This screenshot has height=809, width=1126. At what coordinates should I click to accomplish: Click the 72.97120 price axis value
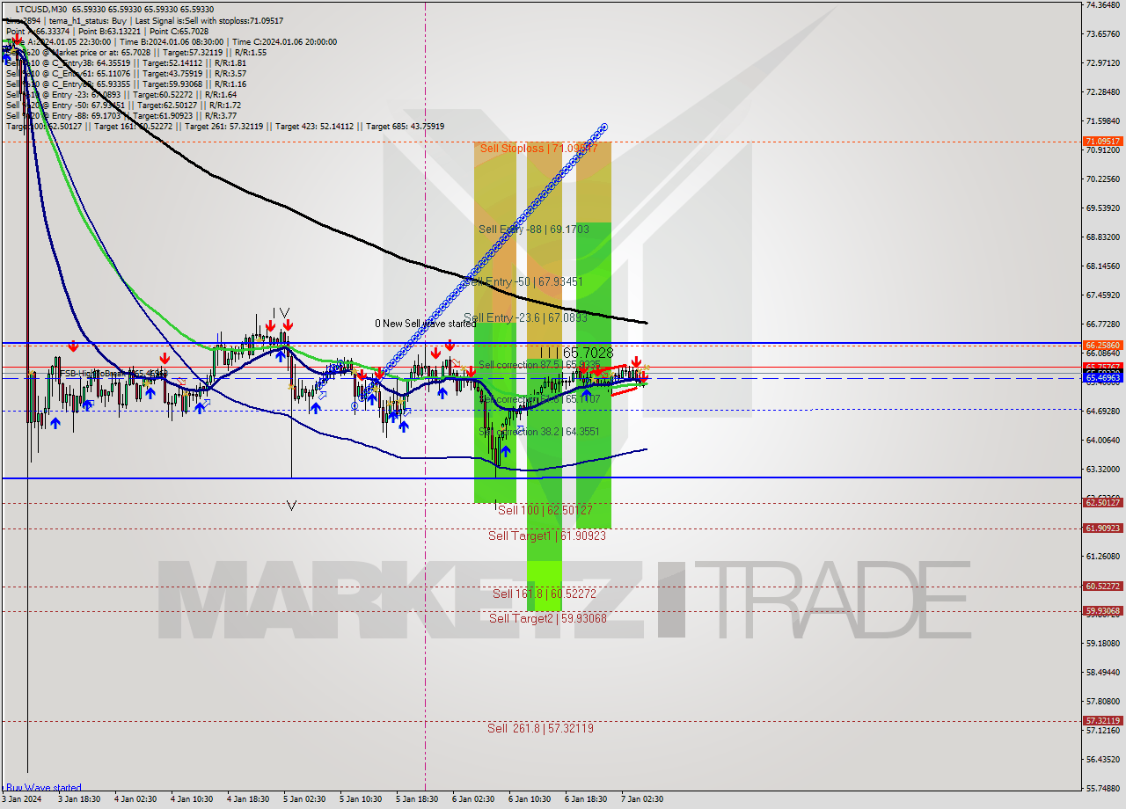pyautogui.click(x=1103, y=63)
